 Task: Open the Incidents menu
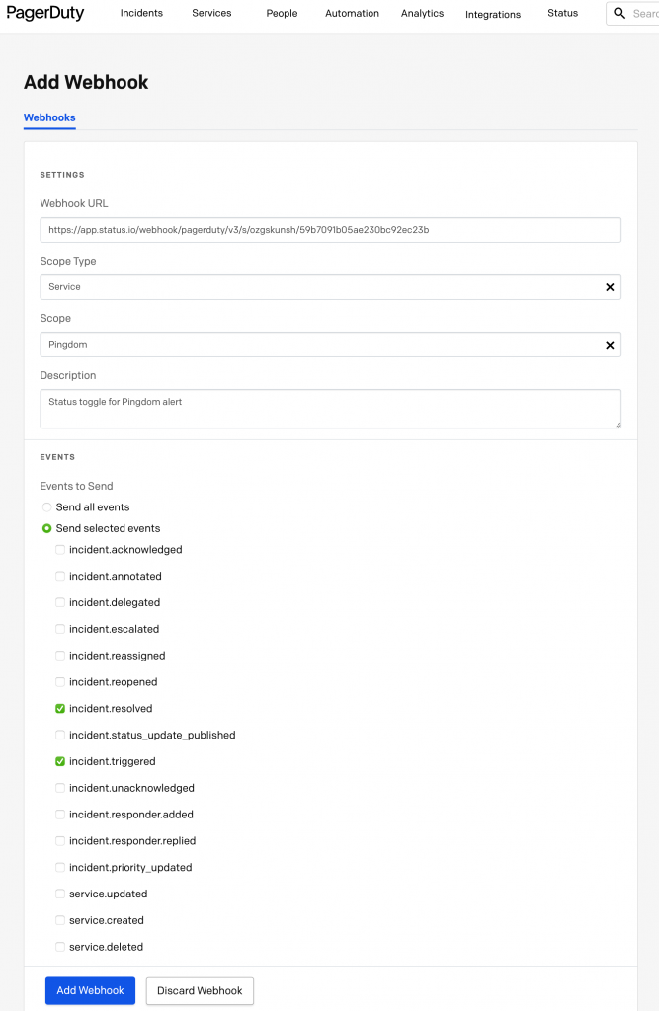141,13
